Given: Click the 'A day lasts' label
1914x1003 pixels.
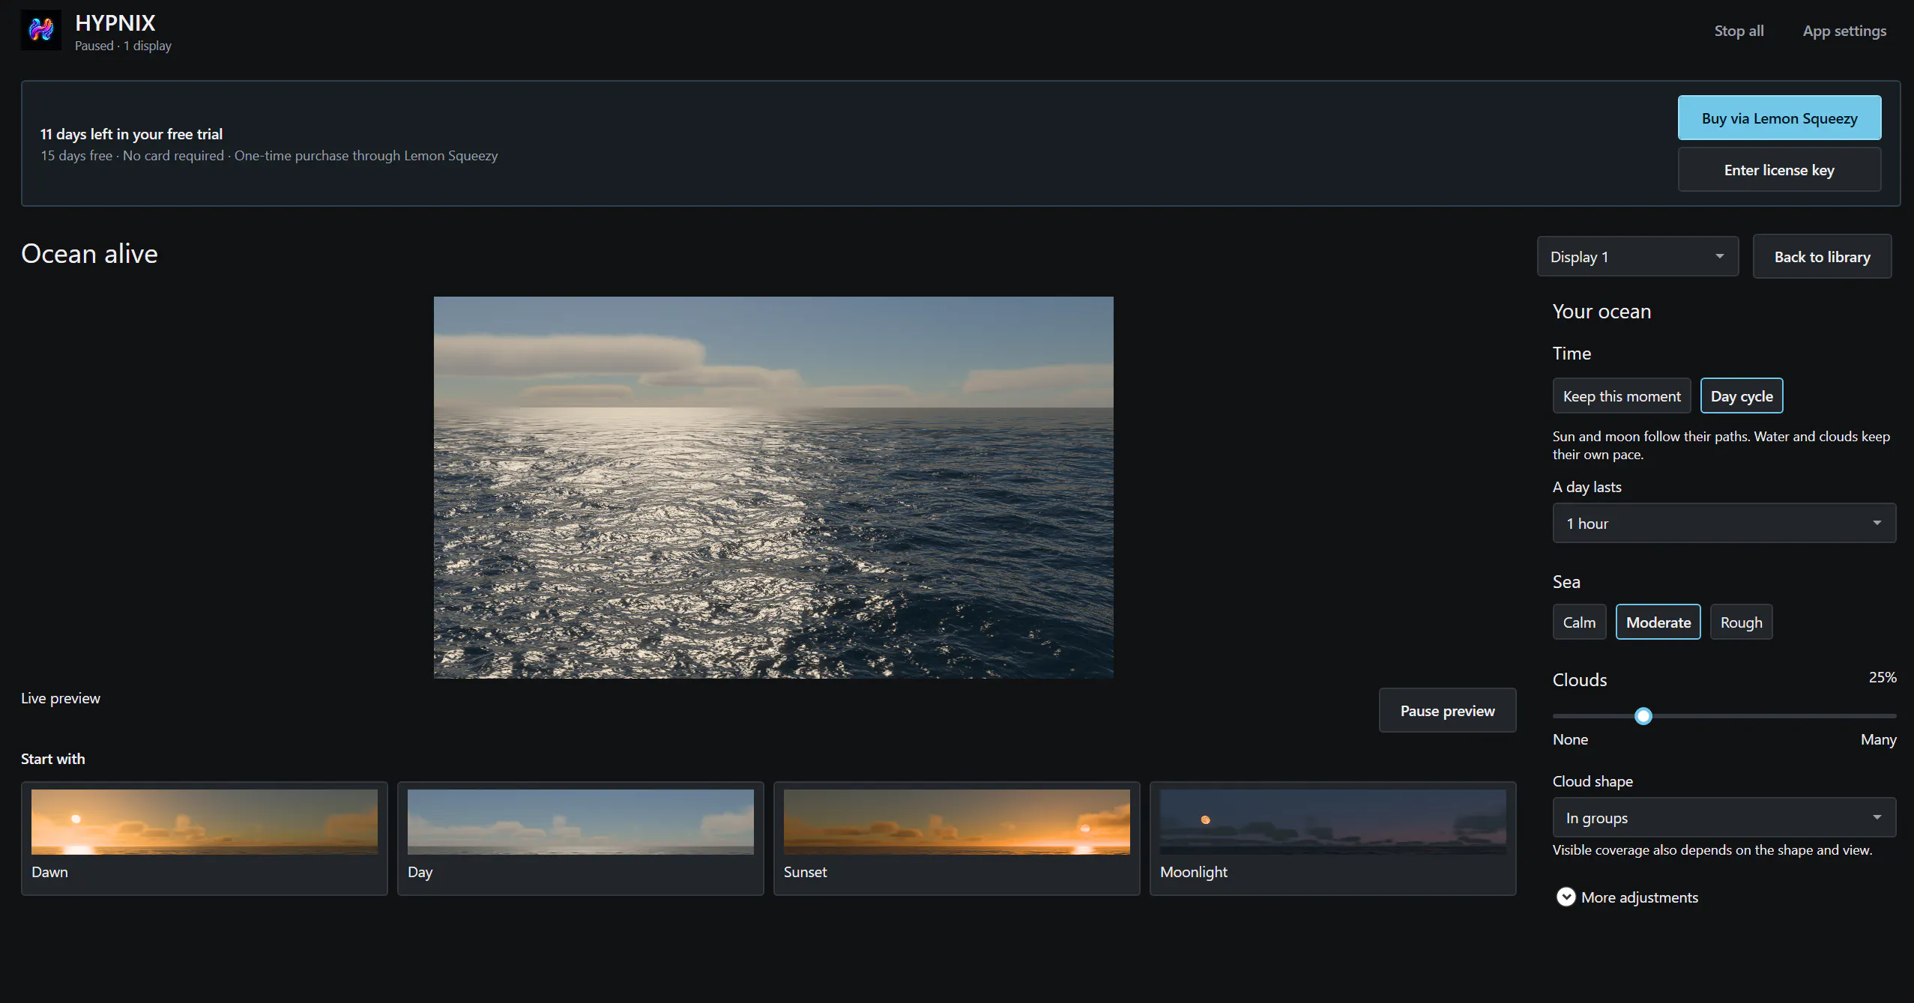Looking at the screenshot, I should coord(1587,487).
